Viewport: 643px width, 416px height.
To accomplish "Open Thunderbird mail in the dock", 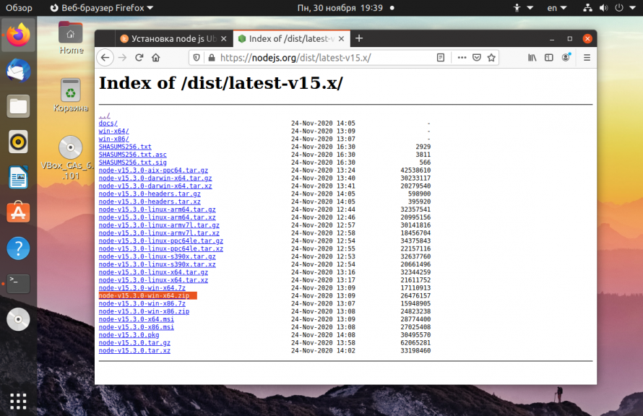I will (x=18, y=71).
